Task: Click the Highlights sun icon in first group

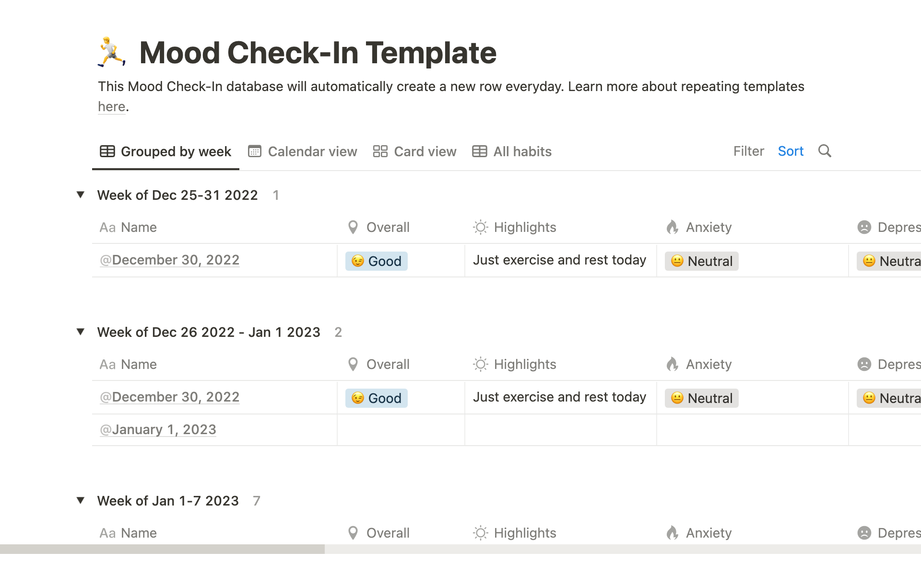Action: (480, 227)
